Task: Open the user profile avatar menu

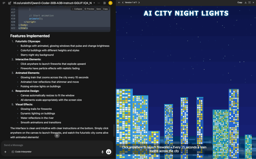Action: click(110, 3)
